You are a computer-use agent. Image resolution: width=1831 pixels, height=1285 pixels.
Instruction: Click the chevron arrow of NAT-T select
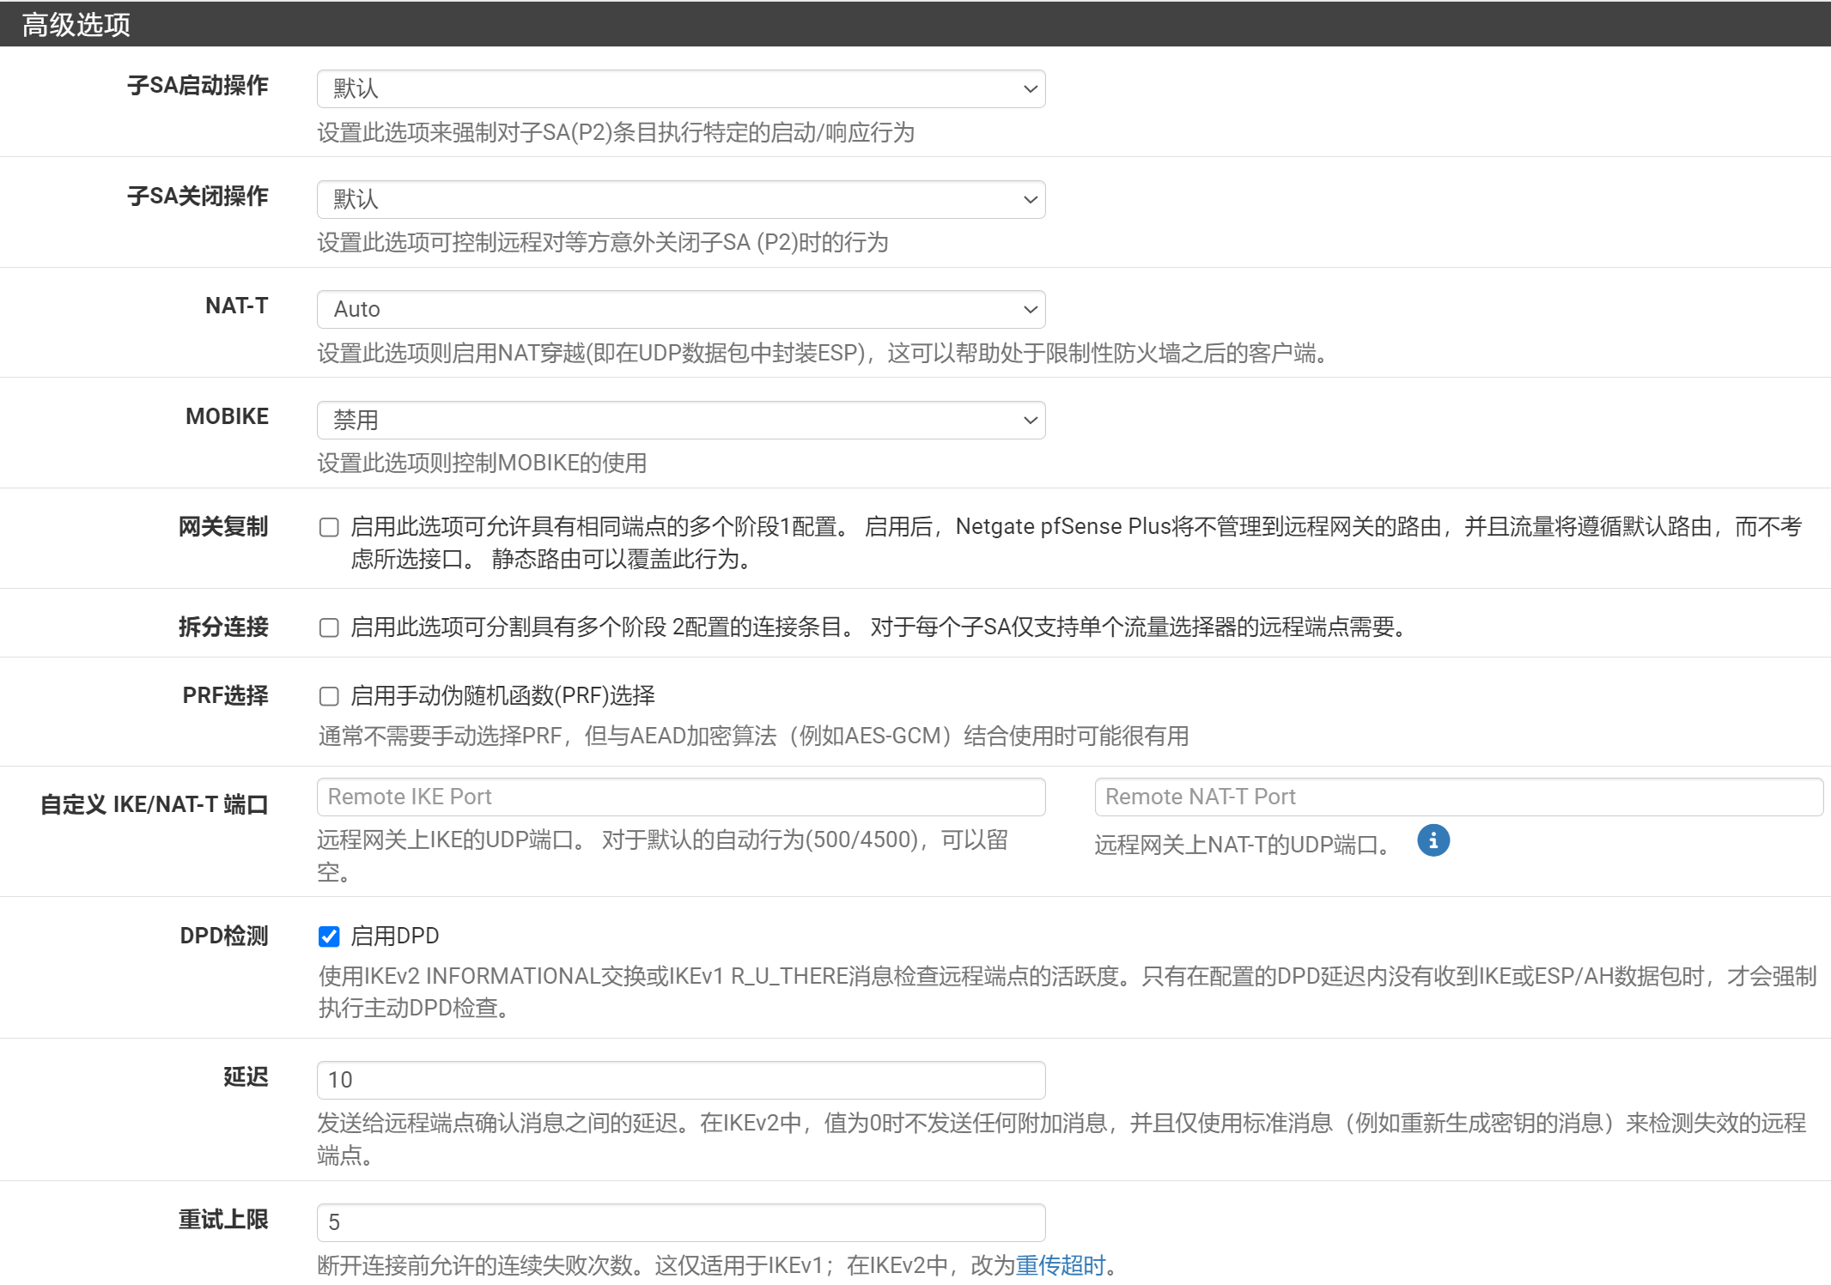1030,310
